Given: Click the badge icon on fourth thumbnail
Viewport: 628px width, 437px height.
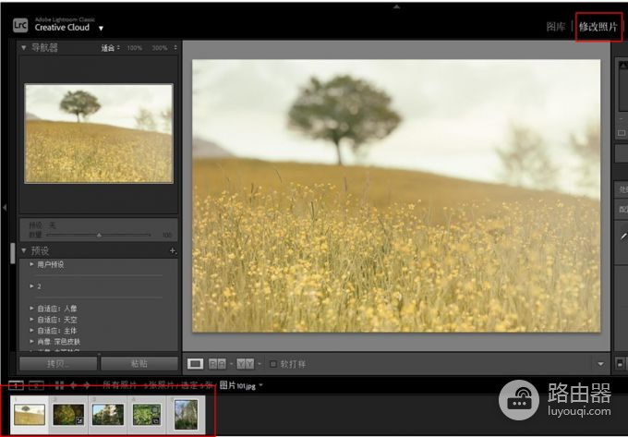Looking at the screenshot, I should coord(157,420).
